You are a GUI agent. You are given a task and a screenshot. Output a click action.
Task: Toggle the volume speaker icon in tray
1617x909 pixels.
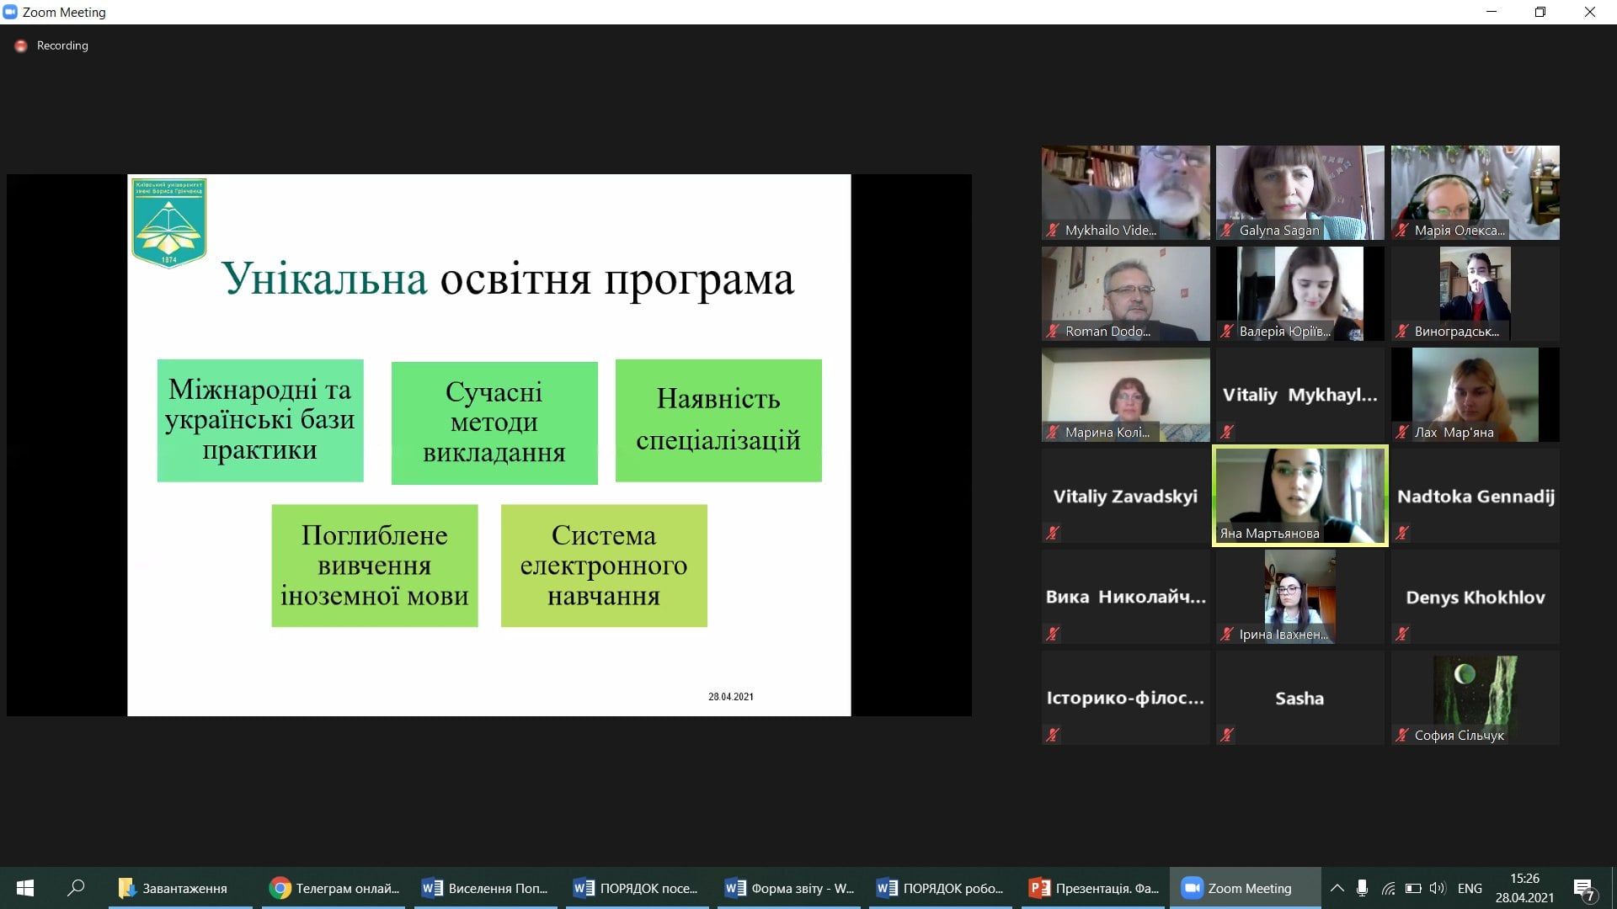[x=1437, y=888]
